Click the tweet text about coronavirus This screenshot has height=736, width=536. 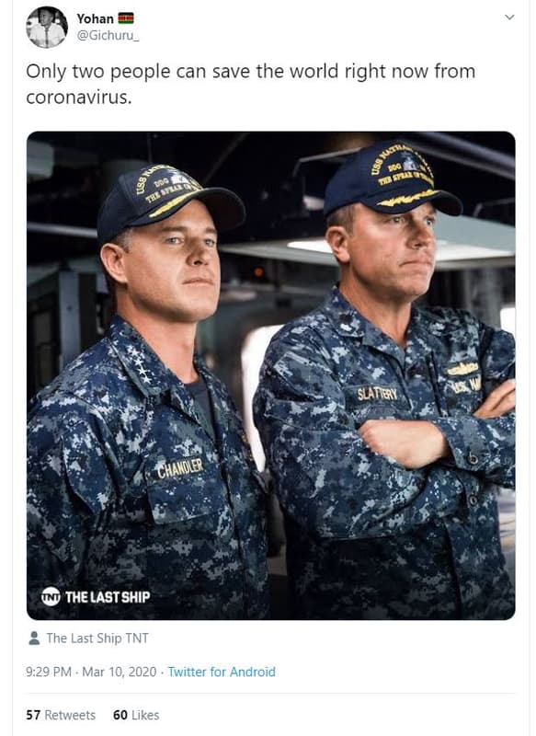pyautogui.click(x=251, y=84)
